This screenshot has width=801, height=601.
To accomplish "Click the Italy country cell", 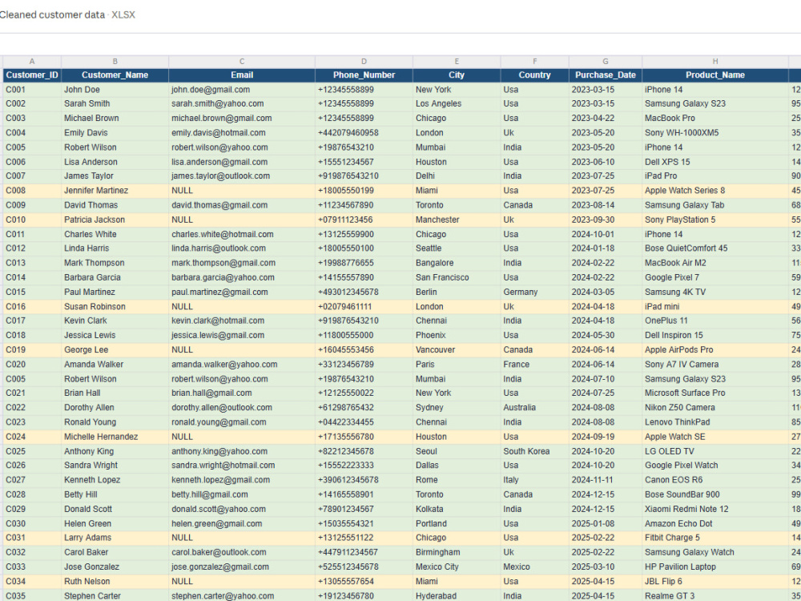I will pos(535,480).
